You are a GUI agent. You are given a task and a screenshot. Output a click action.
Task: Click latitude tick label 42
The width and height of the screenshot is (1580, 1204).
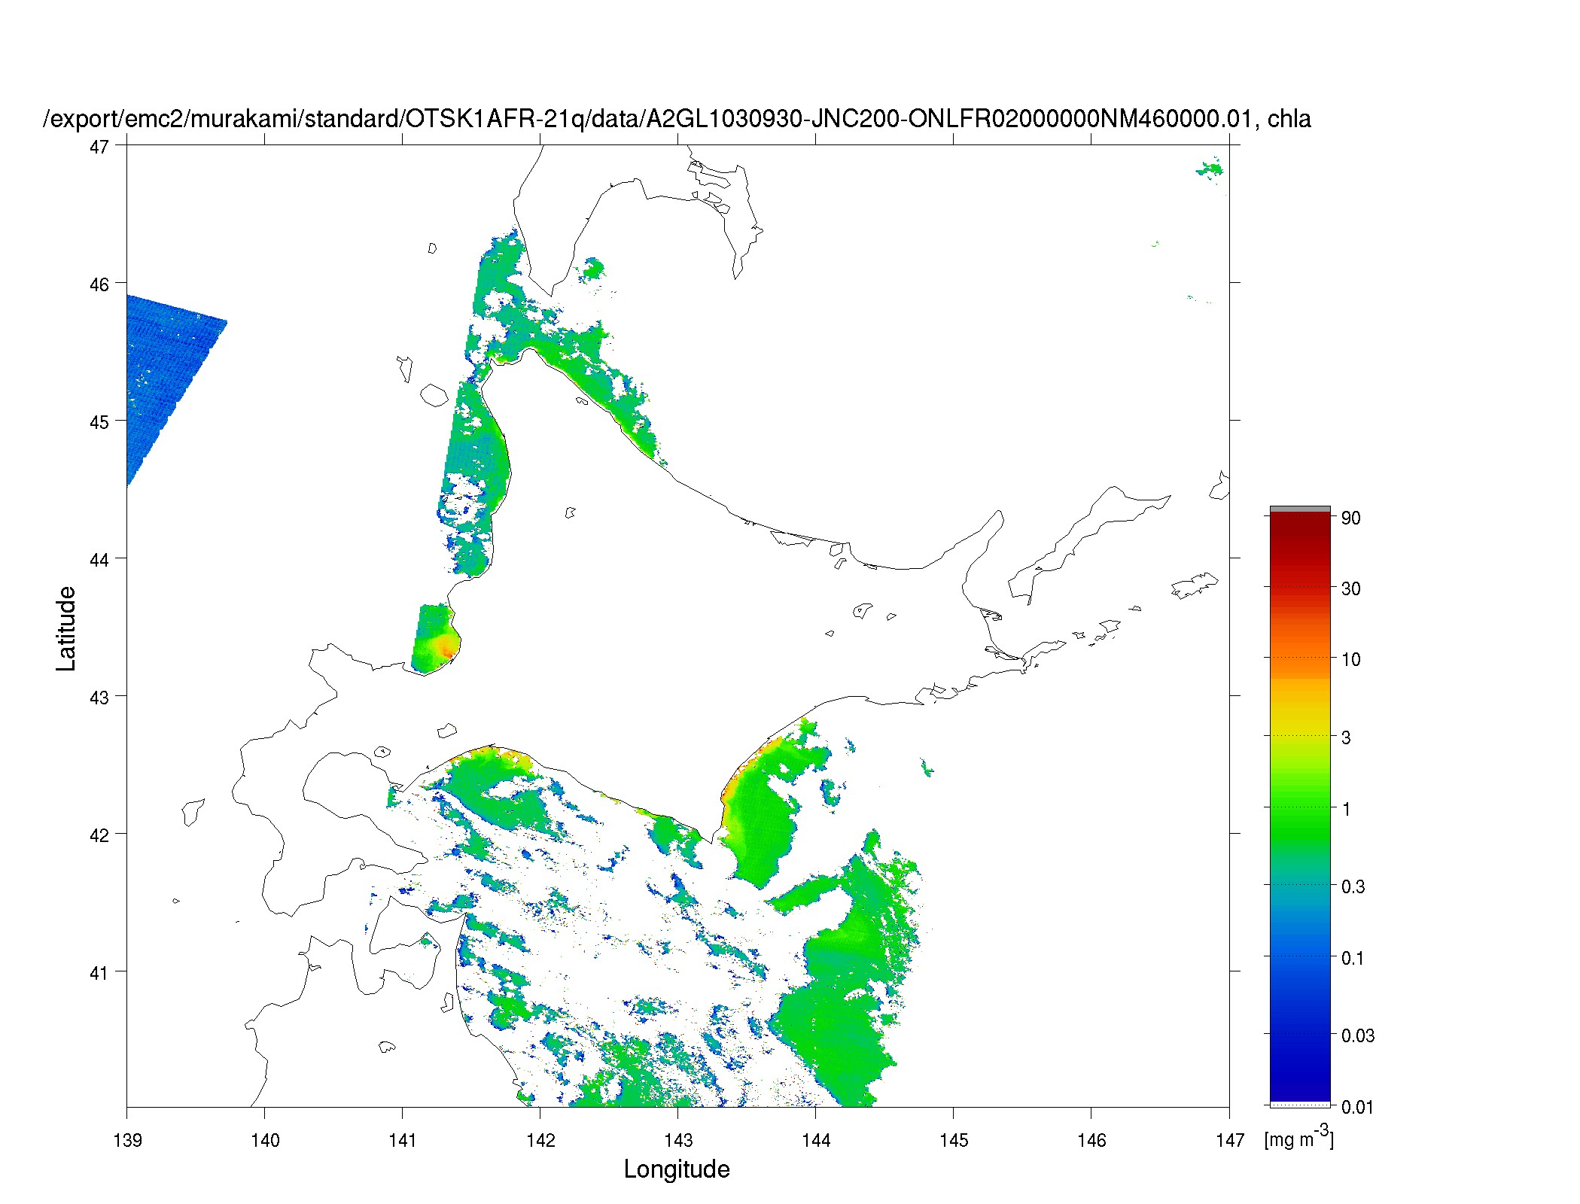click(99, 835)
